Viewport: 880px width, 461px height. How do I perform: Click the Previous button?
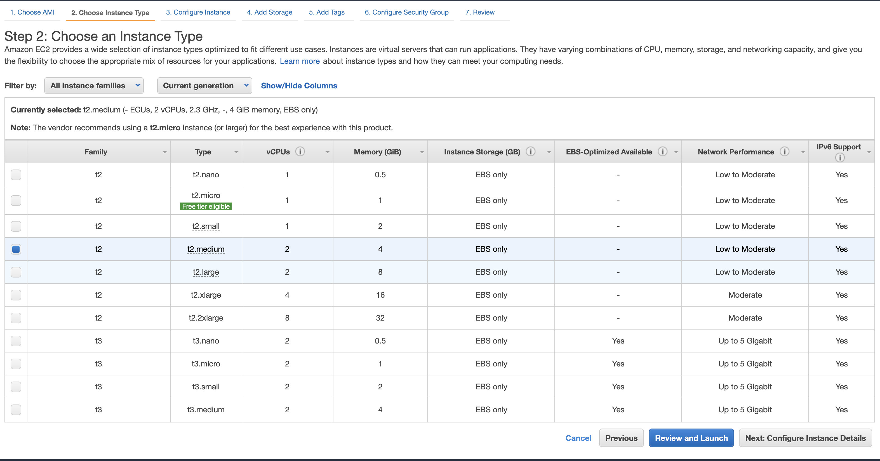[x=621, y=438]
